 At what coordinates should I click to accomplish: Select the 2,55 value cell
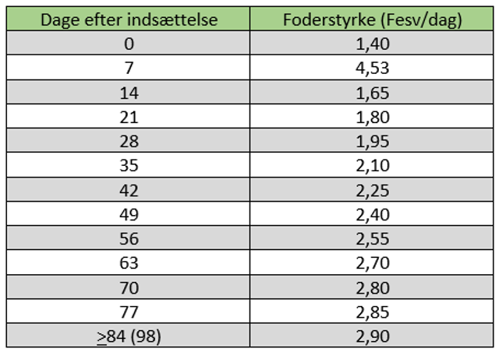pos(372,238)
